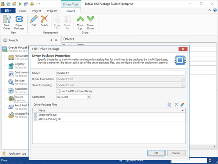Image resolution: width=218 pixels, height=164 pixels.
Task: Open the Drivers ribbon tab
Action: click(x=71, y=11)
